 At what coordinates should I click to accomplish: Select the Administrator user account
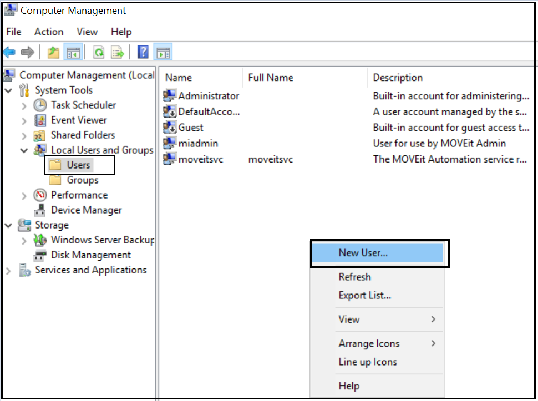208,96
